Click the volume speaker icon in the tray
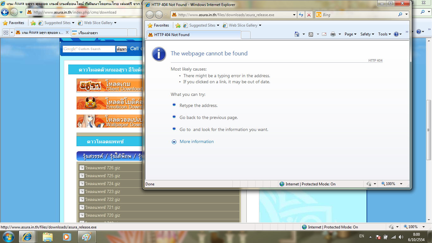 401,237
